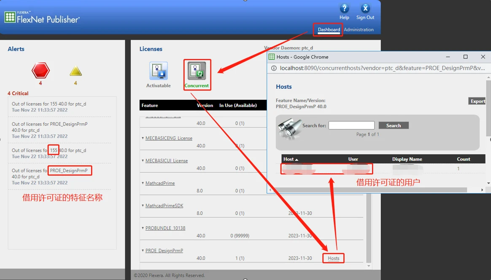The height and width of the screenshot is (280, 491).
Task: Collapse the PROBUNDLE_10138 feature triangle
Action: tap(143, 228)
